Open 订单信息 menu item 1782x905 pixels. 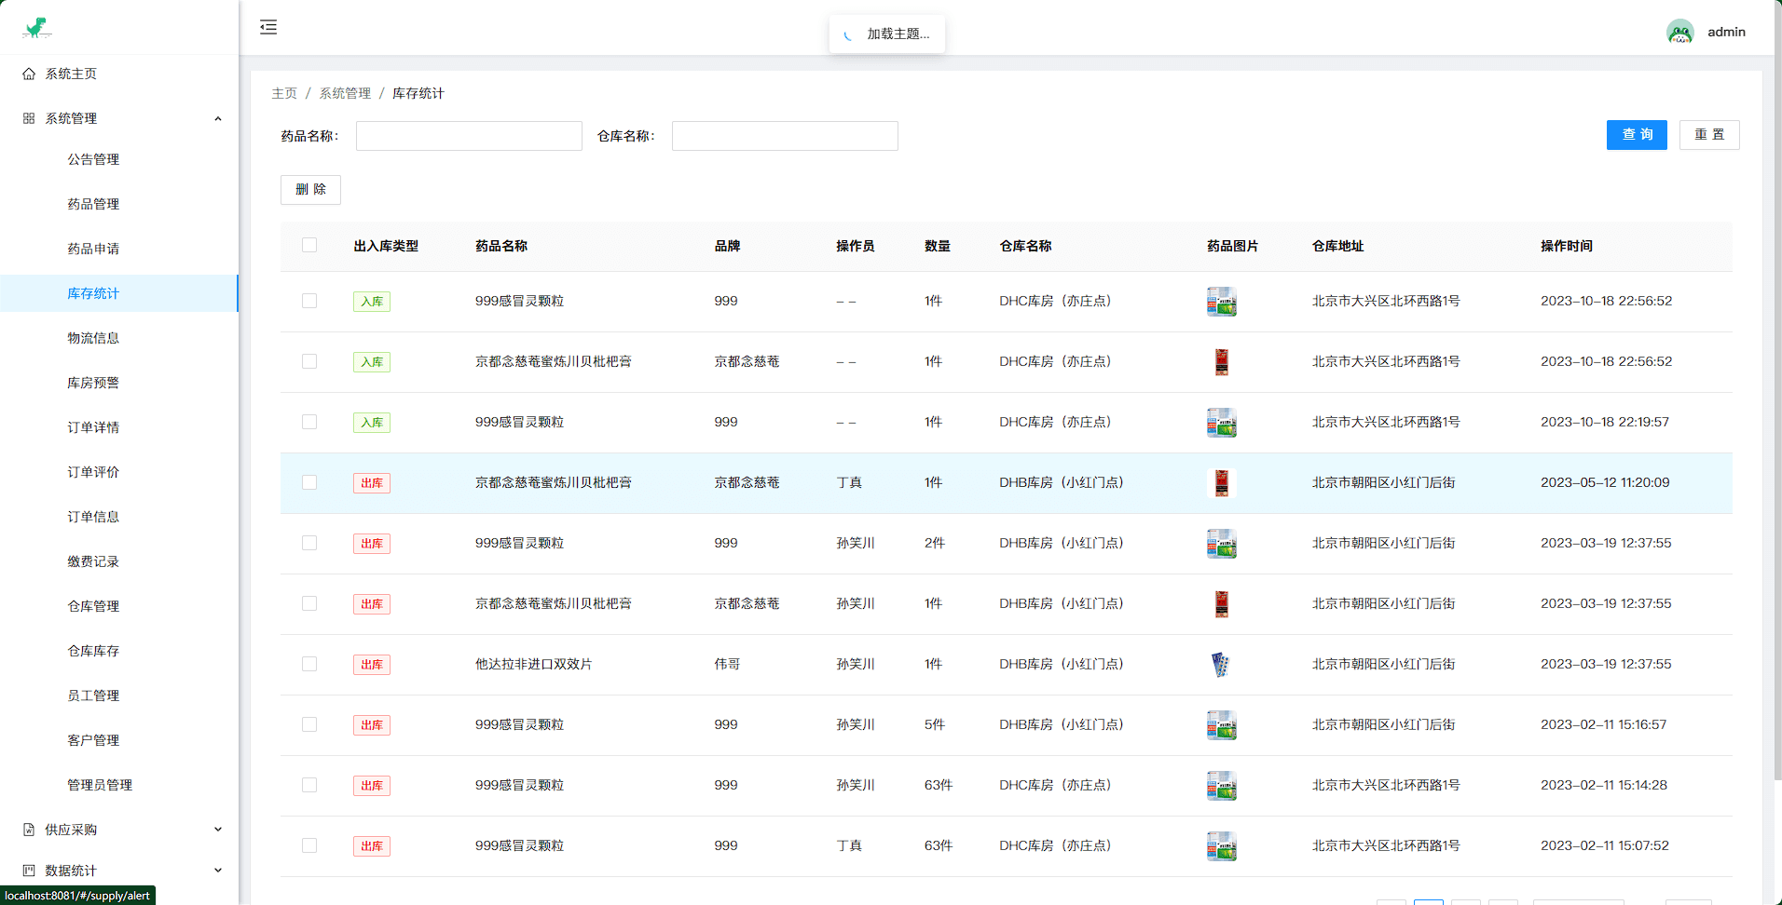119,517
